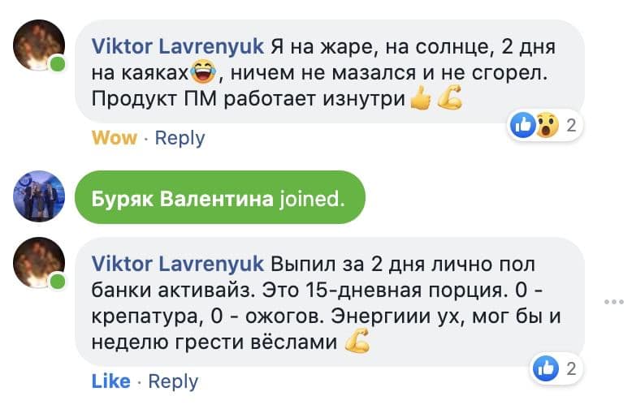Click the flexed bicep emoji after "изнутри"
The image size is (632, 409).
click(449, 100)
